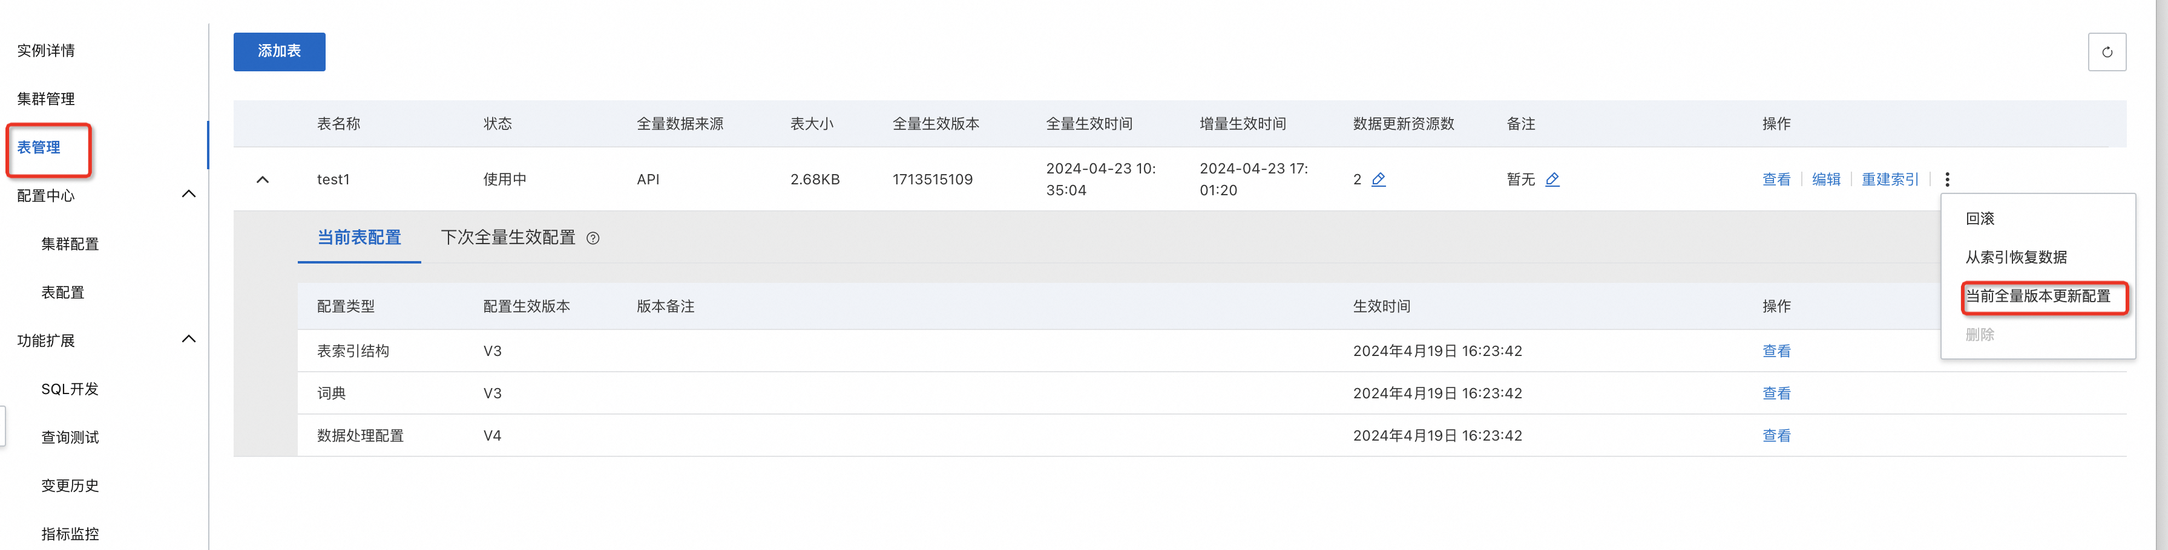Collapse the 配置中心 sidebar group

pyautogui.click(x=188, y=194)
